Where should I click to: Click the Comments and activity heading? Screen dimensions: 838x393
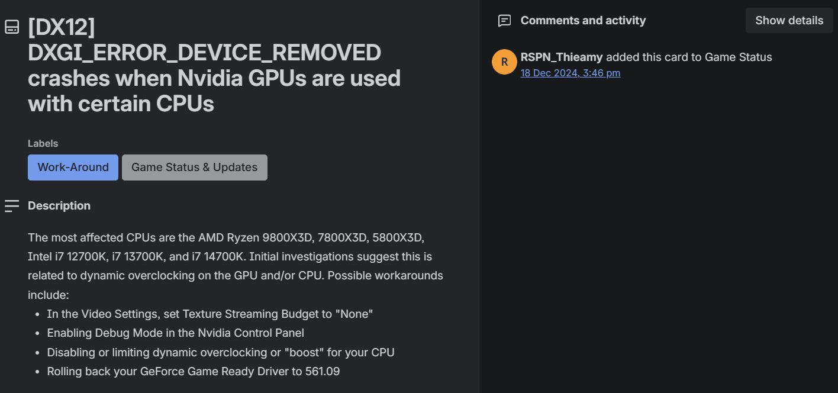click(583, 21)
